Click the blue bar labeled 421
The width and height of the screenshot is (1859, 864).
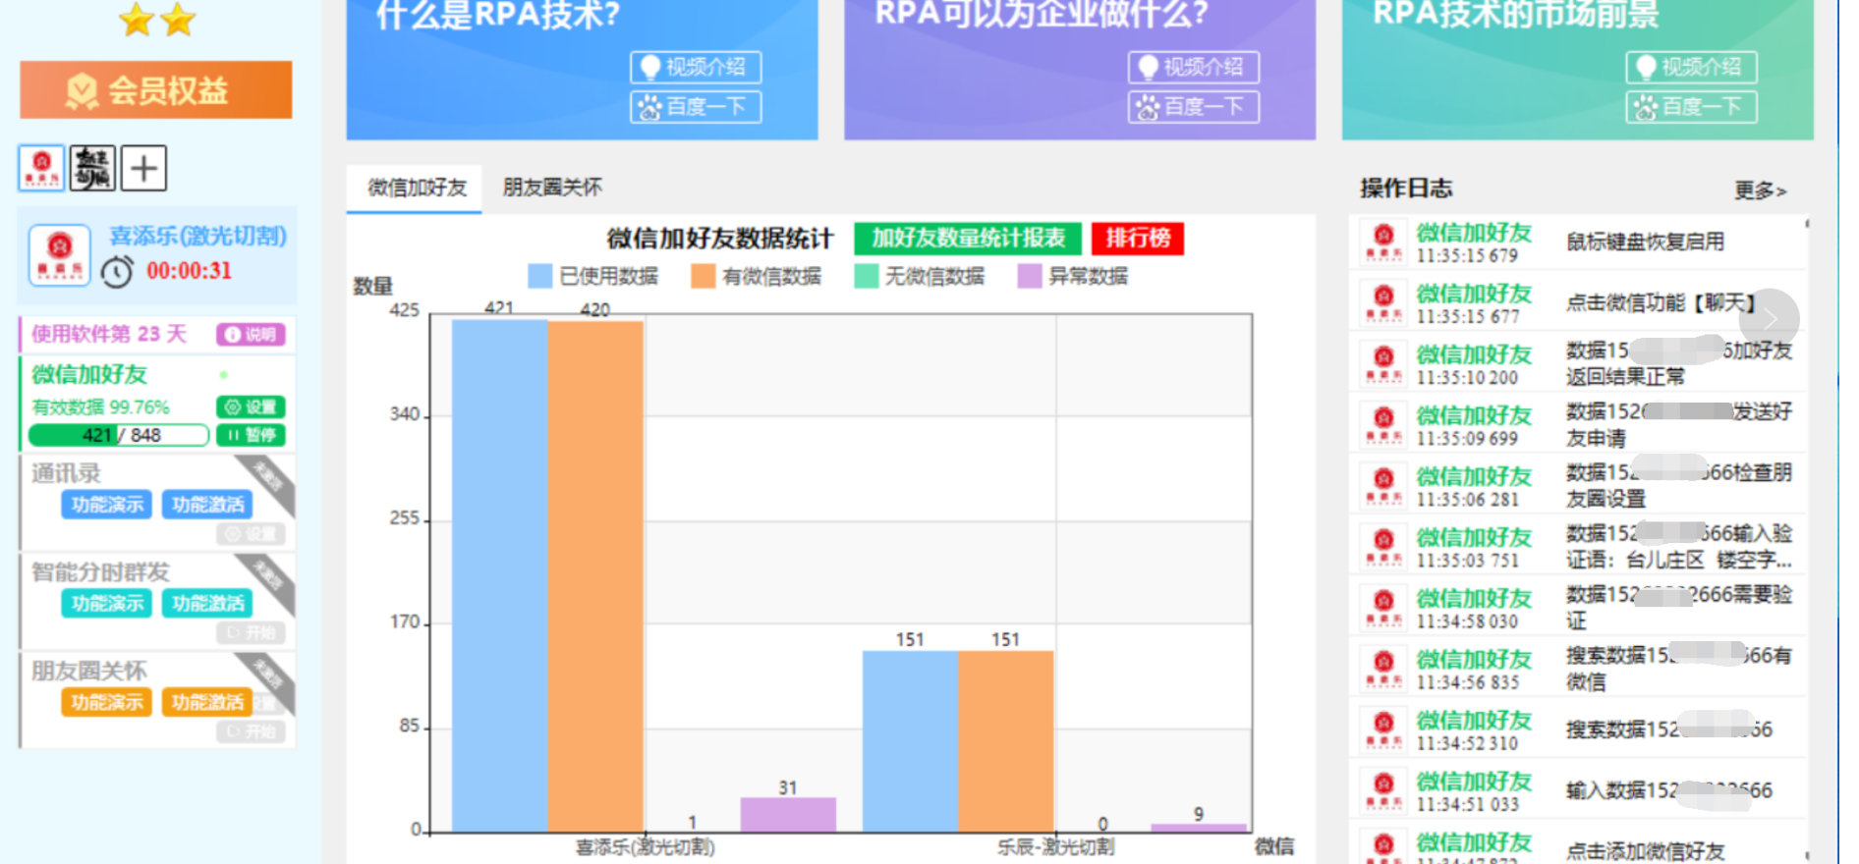[500, 575]
